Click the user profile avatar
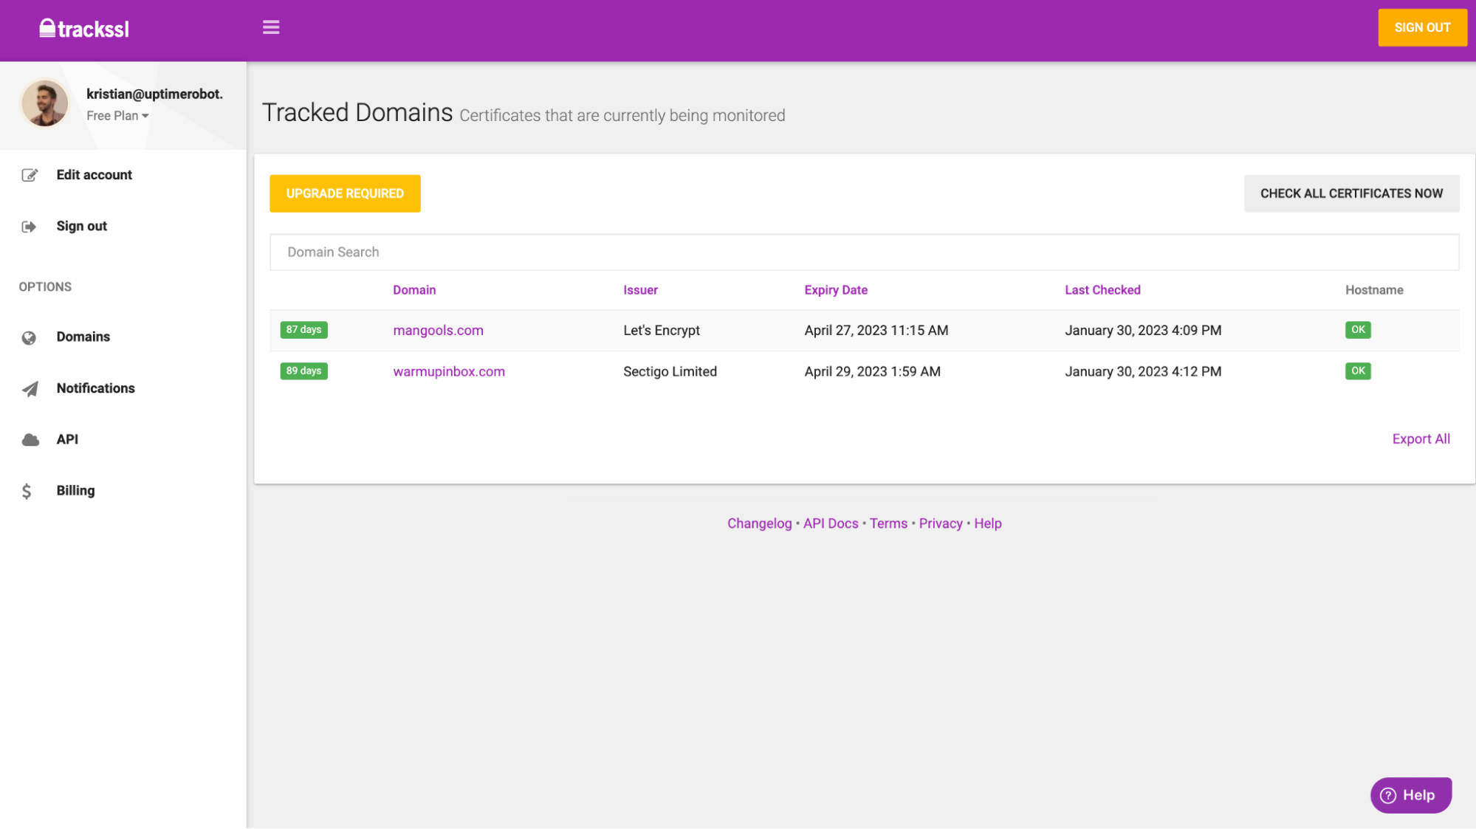This screenshot has height=829, width=1476. click(45, 104)
